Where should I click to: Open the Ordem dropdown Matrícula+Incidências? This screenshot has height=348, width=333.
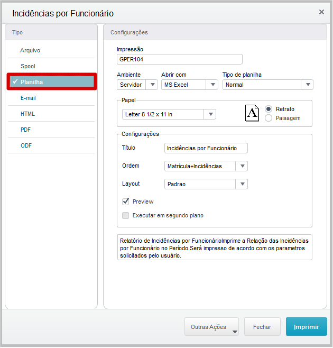[206, 166]
